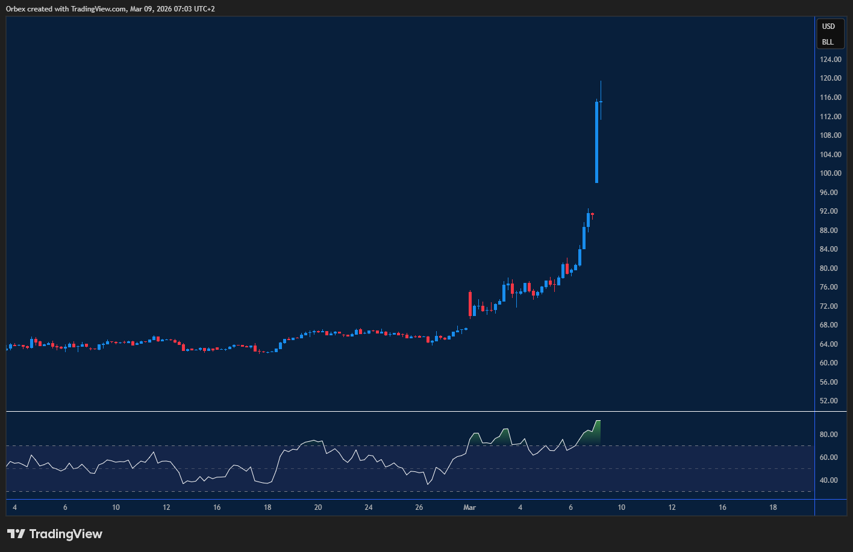Click the 20 date label on the time axis
Image resolution: width=853 pixels, height=552 pixels.
(318, 507)
